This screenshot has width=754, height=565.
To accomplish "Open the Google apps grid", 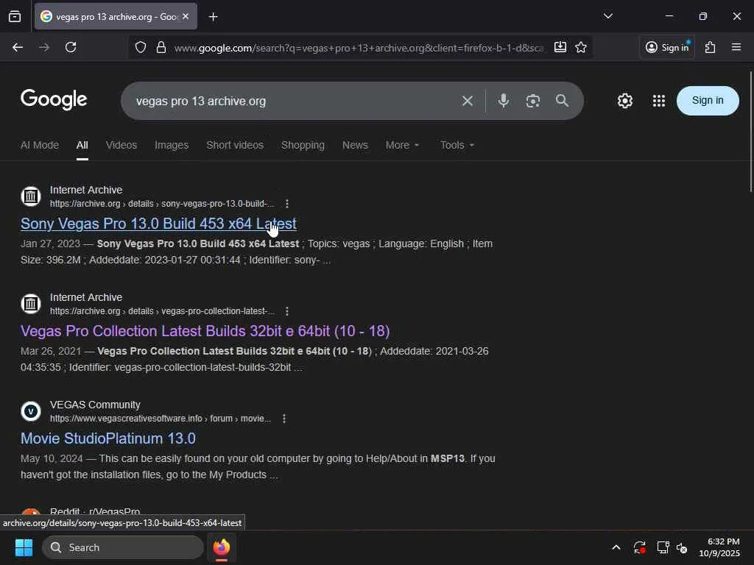I will (659, 101).
